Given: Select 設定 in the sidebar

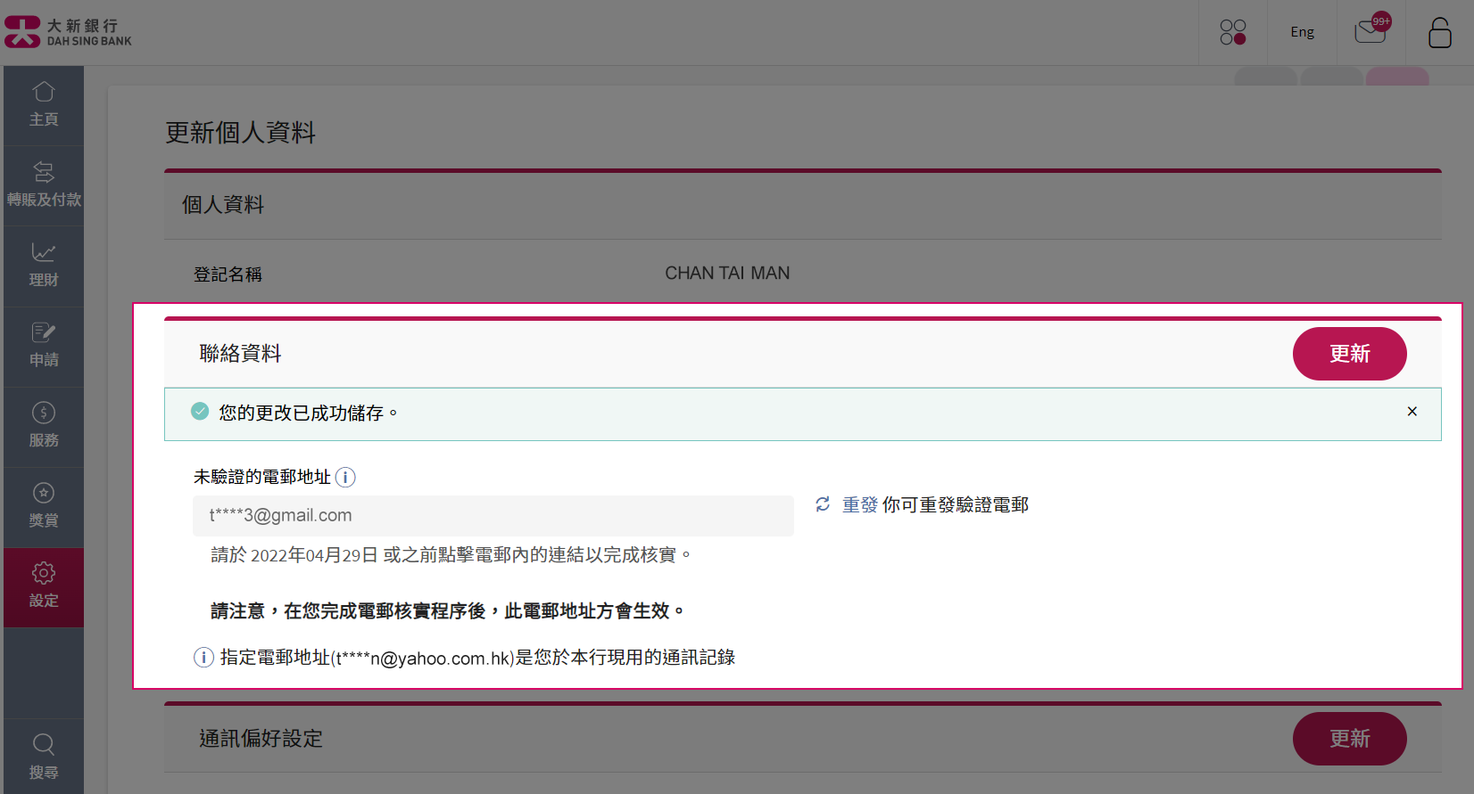Looking at the screenshot, I should 44,587.
